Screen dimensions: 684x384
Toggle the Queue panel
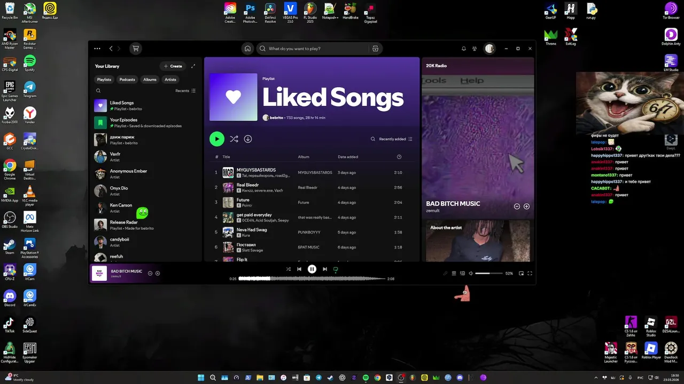454,273
